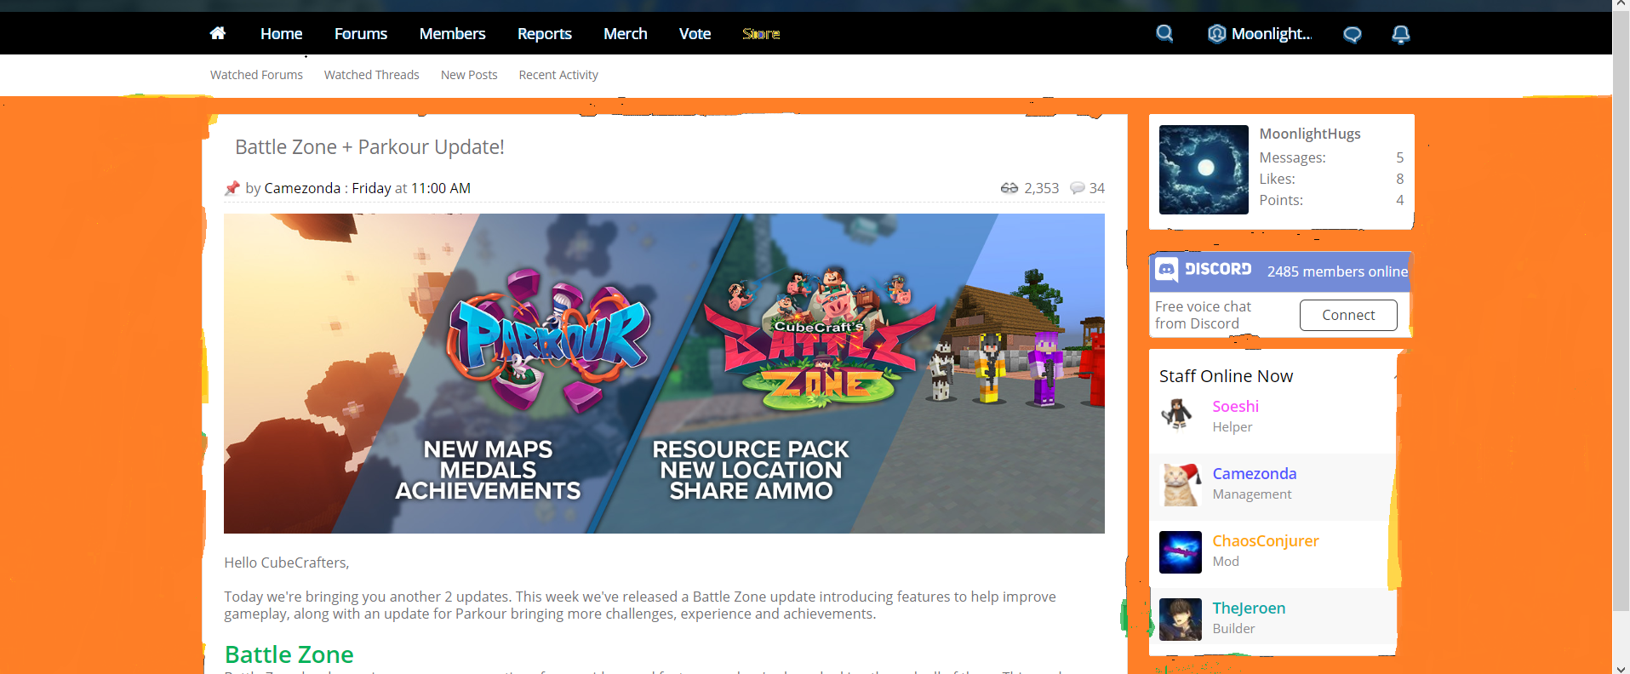
Task: Click the 34 comments count
Action: pyautogui.click(x=1097, y=188)
